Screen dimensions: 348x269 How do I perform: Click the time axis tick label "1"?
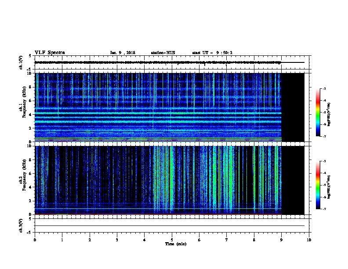coord(62,240)
